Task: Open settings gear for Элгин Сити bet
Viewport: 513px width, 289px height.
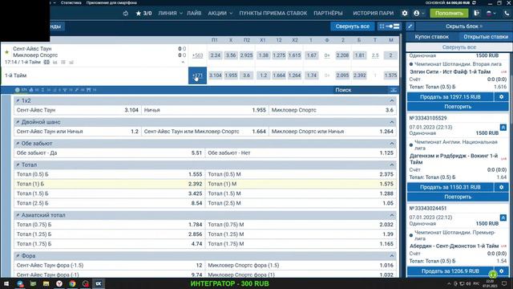Action: point(502,97)
